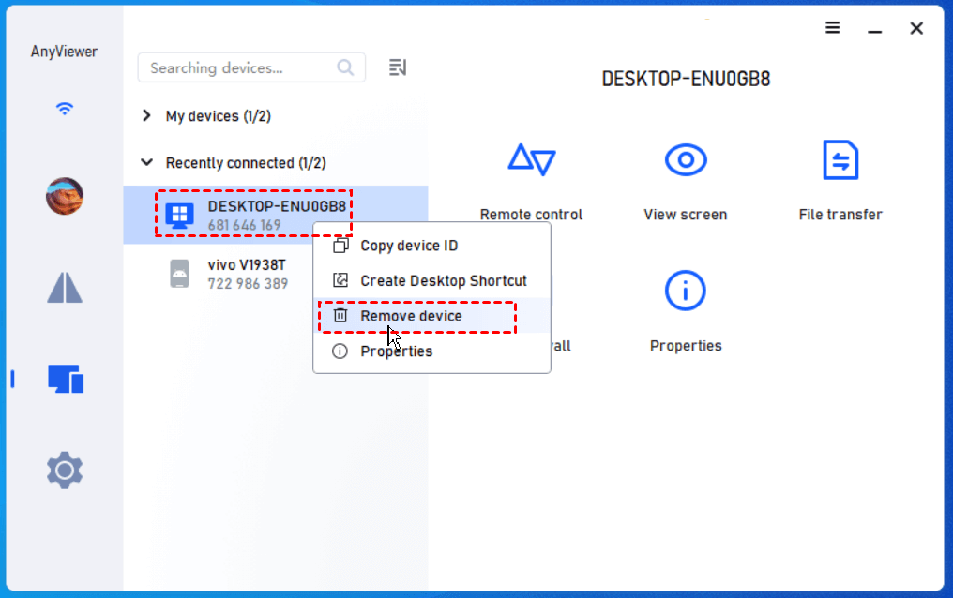Click the sort devices list icon
Image resolution: width=953 pixels, height=598 pixels.
[x=398, y=67]
